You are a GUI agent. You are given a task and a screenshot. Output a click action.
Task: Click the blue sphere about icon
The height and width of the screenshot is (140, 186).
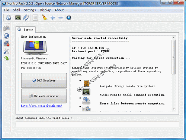69,18
